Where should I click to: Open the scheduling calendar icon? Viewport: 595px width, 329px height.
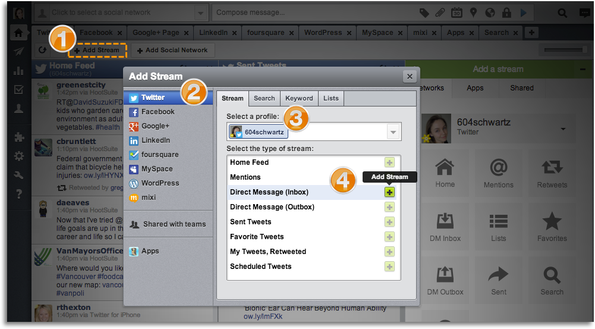457,13
